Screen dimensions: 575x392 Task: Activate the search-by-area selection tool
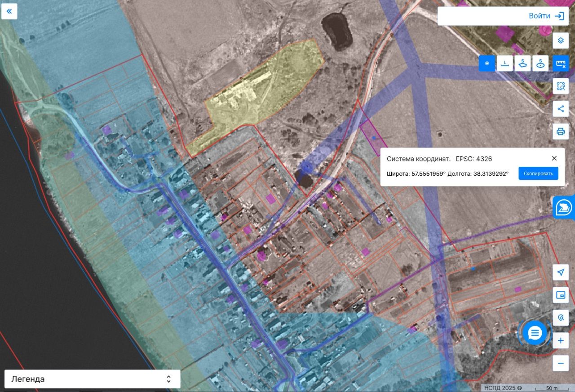pyautogui.click(x=561, y=86)
